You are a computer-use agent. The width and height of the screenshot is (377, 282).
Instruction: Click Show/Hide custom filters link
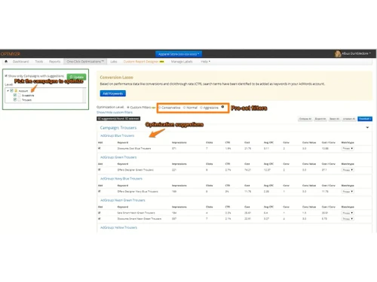[x=115, y=112]
